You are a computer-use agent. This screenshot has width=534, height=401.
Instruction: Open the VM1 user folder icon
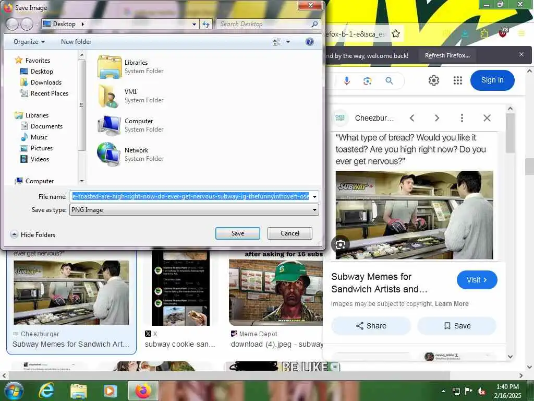pos(110,96)
